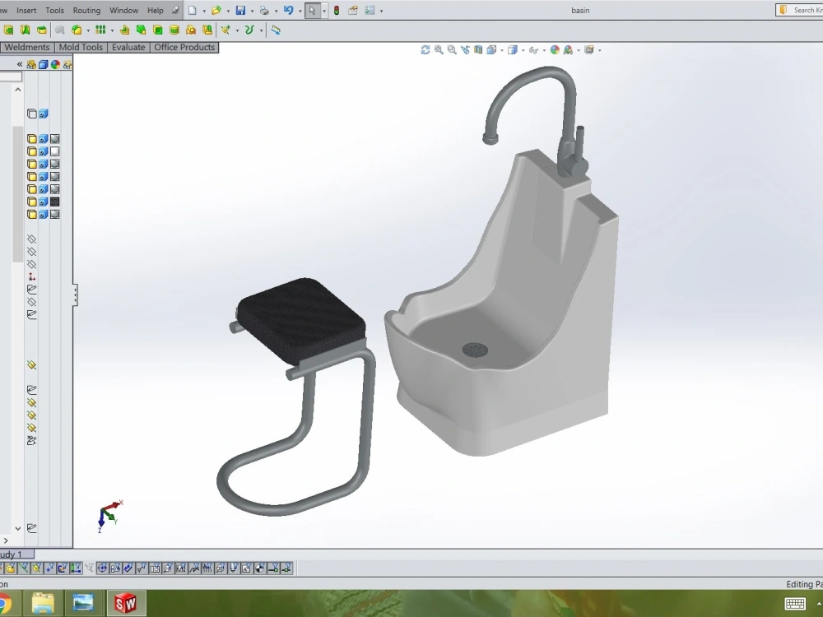Click the View Settings monitor icon
Screen dimensions: 823x617
pos(589,50)
